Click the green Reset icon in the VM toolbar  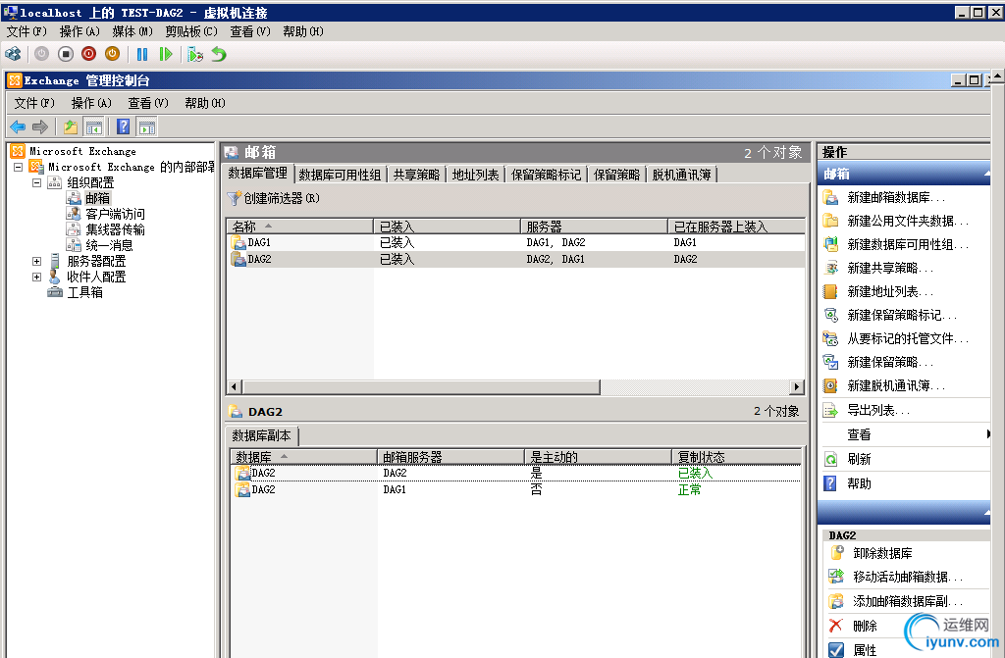pos(165,55)
